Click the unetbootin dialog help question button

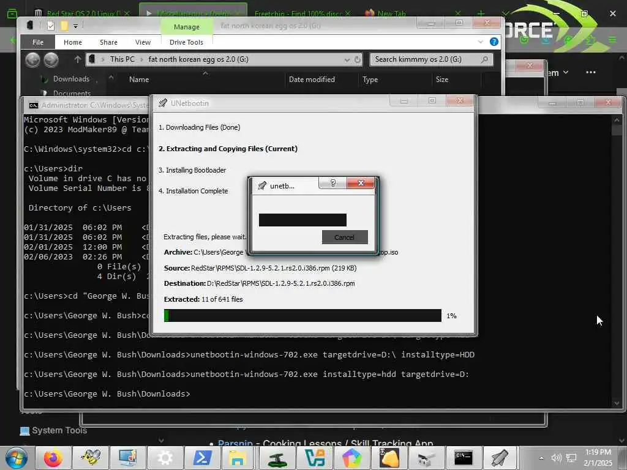pyautogui.click(x=332, y=183)
